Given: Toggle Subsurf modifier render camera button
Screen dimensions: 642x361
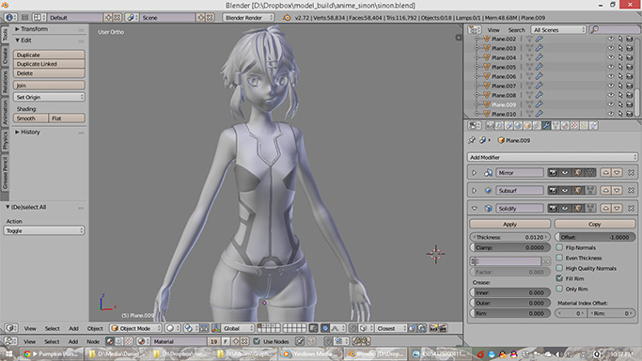Looking at the screenshot, I should pyautogui.click(x=553, y=190).
